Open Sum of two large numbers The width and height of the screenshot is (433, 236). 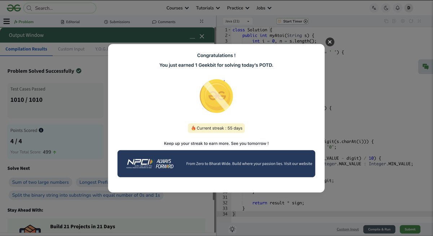coord(40,182)
